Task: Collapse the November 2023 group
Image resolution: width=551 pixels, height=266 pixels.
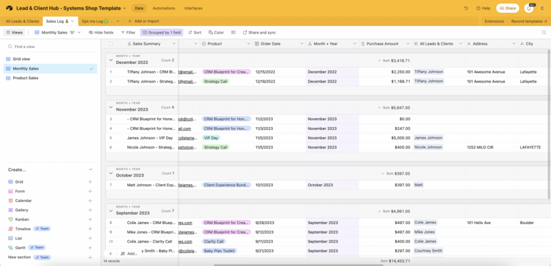Action: click(x=111, y=107)
